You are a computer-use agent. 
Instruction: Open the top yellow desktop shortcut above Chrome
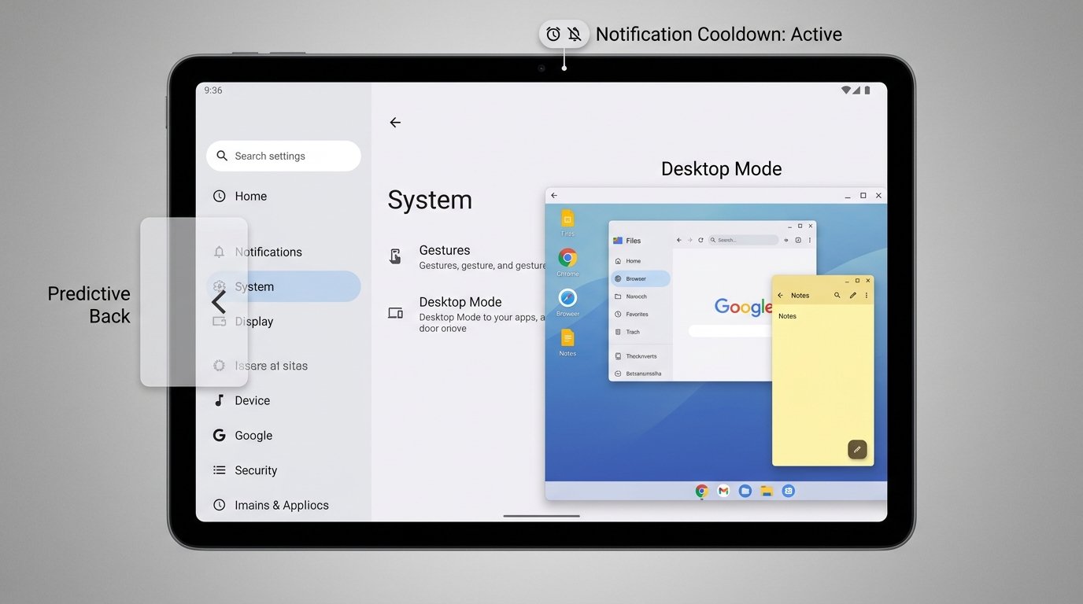tap(567, 219)
